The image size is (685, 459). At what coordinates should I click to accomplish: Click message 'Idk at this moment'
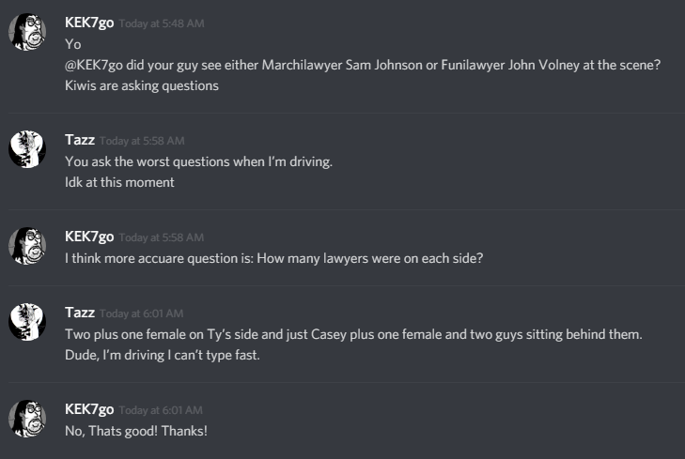click(x=119, y=182)
